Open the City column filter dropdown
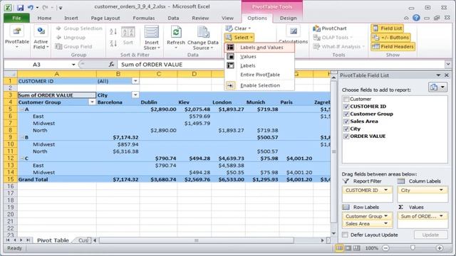This screenshot has width=456, height=256. pyautogui.click(x=135, y=95)
